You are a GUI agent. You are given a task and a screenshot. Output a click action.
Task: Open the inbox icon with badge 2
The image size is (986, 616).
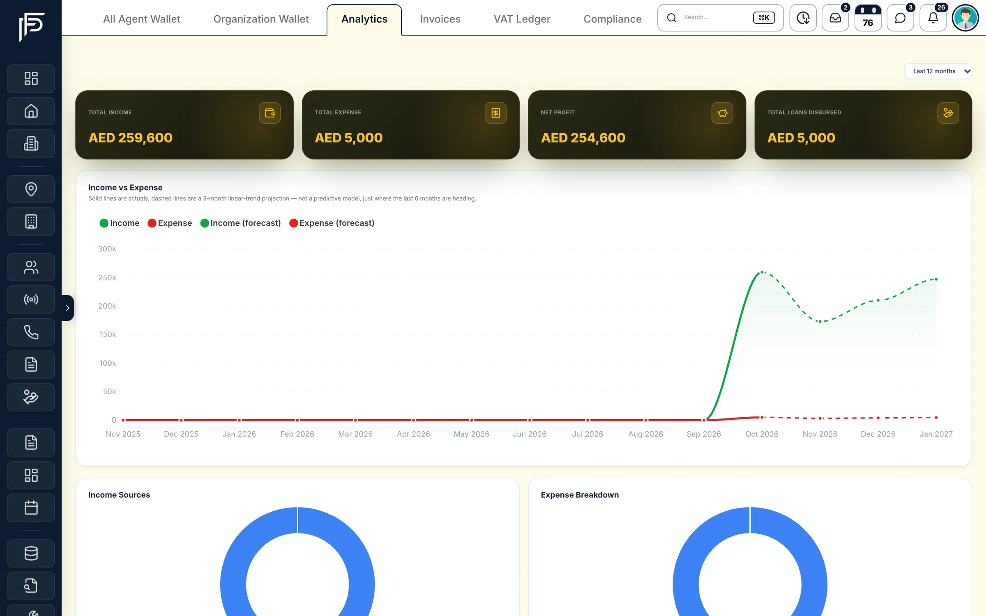[835, 18]
